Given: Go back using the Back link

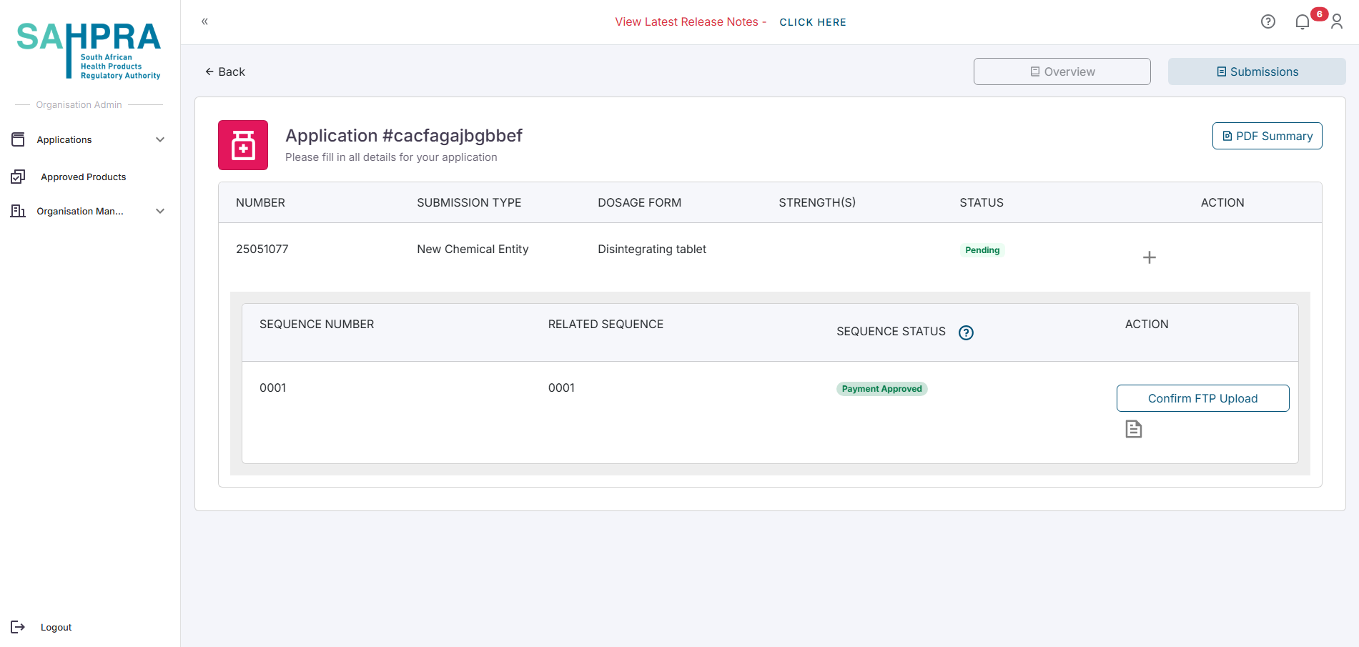Looking at the screenshot, I should click(x=225, y=71).
